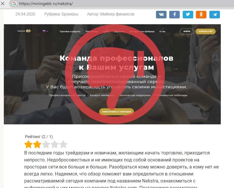Click the 'Войти' button
The height and width of the screenshot is (188, 234).
pyautogui.click(x=187, y=31)
